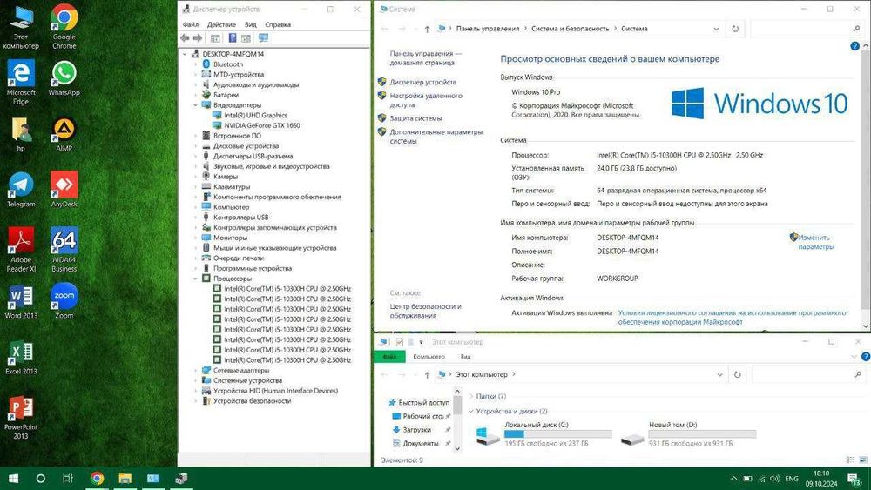Select Intel(R) UHD Graphics device
Viewport: 871px width, 490px height.
point(255,116)
